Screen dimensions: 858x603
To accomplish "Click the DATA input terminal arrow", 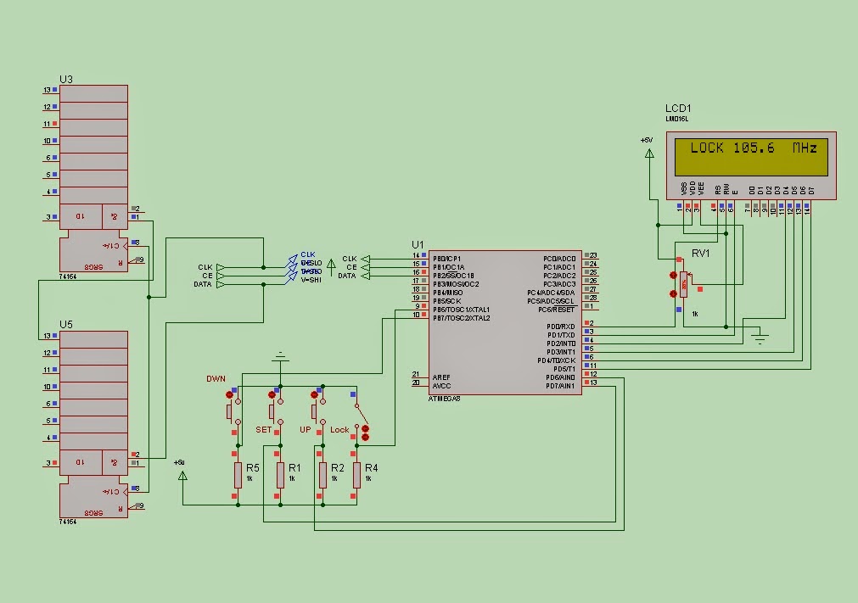I will [365, 276].
